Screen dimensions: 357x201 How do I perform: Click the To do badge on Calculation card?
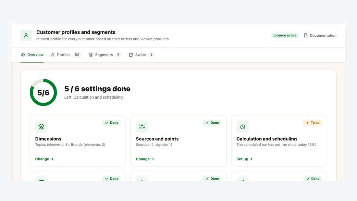click(x=312, y=123)
